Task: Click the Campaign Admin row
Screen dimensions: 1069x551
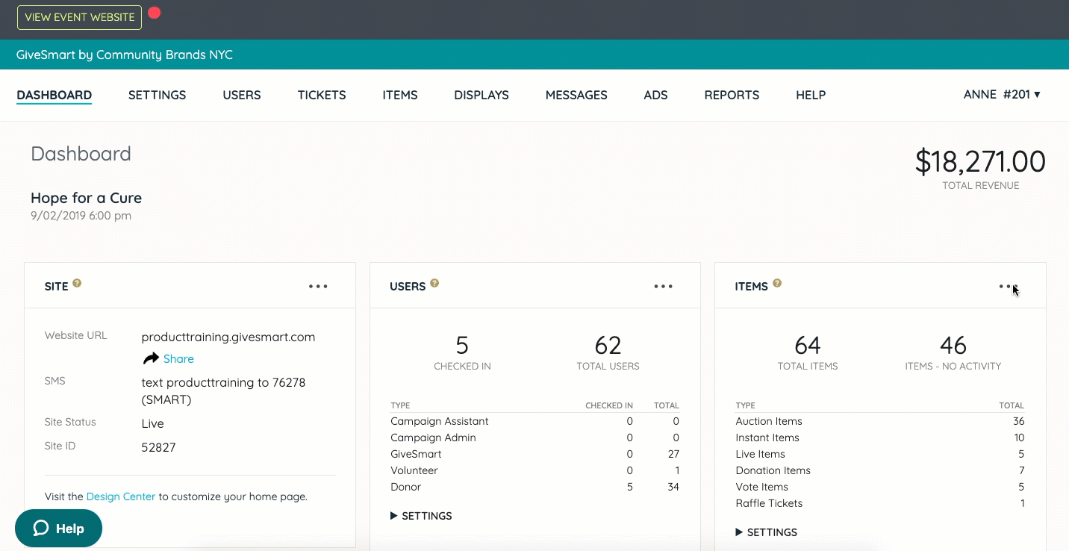Action: click(x=534, y=438)
